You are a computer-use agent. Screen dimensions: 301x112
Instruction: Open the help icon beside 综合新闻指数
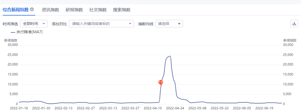(x=32, y=9)
